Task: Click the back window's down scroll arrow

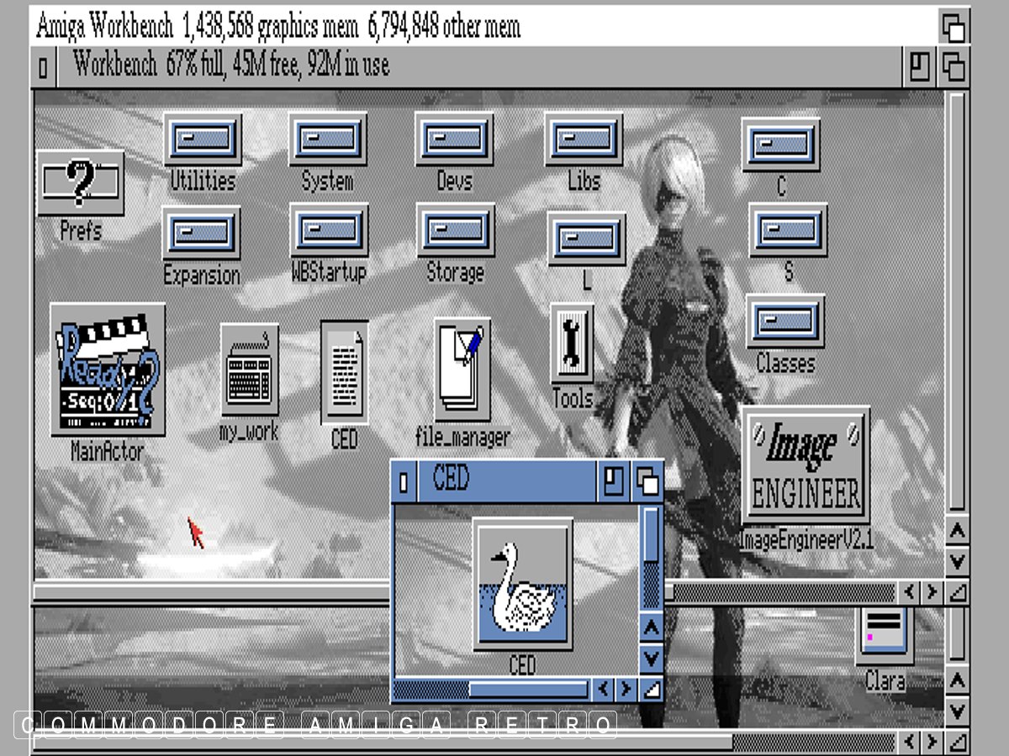Action: pyautogui.click(x=957, y=711)
